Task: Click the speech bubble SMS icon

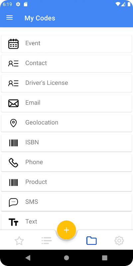Action: [x=13, y=202]
